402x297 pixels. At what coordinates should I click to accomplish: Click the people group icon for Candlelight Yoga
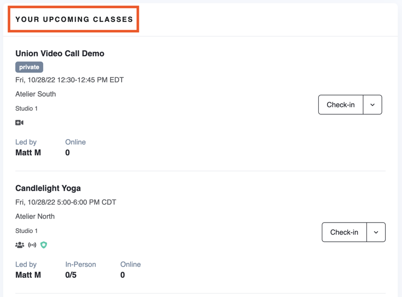(x=20, y=245)
